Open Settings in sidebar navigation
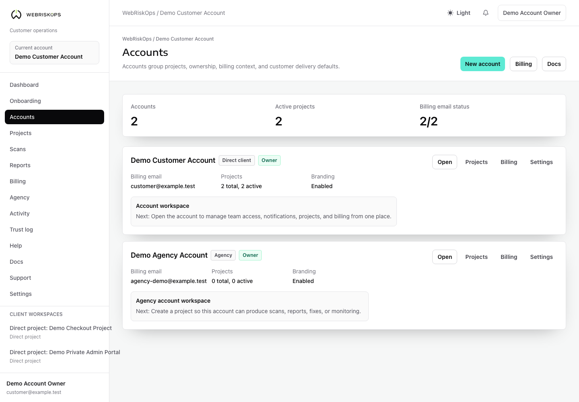This screenshot has width=579, height=402. pos(54,294)
